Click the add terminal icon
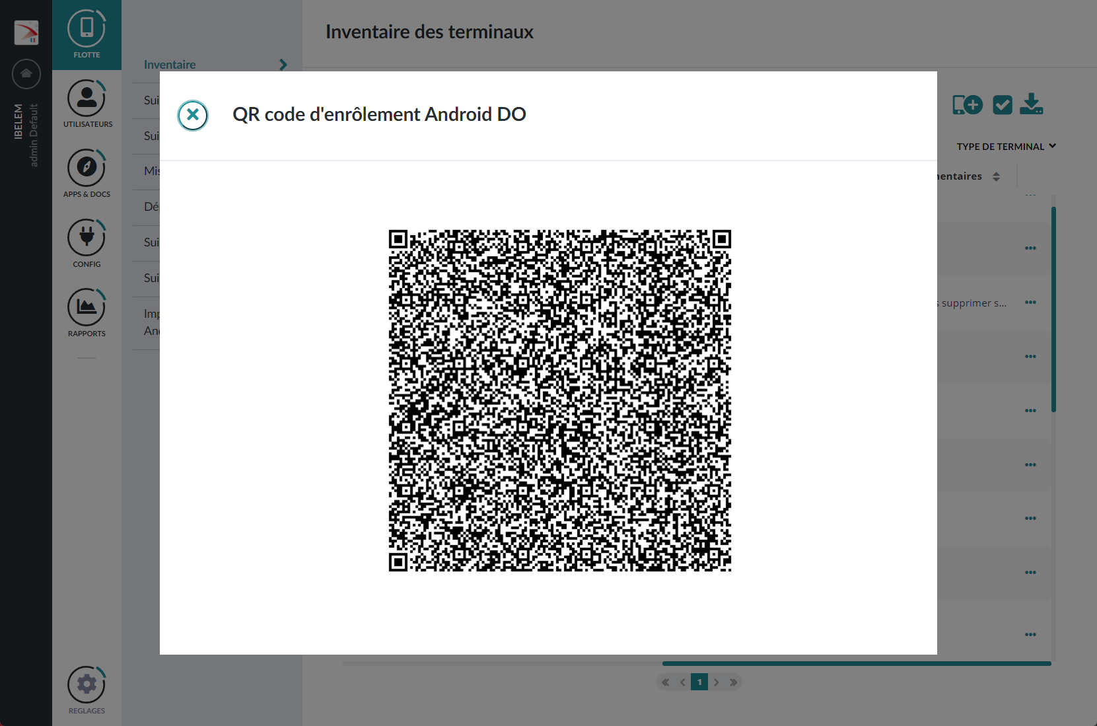 pos(968,104)
